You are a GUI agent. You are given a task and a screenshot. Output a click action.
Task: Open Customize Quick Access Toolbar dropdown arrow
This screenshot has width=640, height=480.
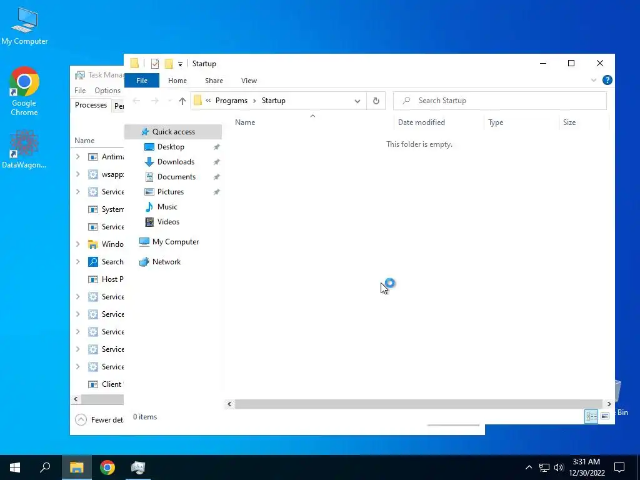pos(180,64)
